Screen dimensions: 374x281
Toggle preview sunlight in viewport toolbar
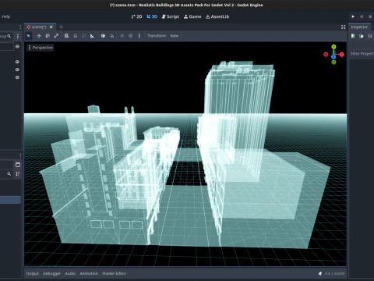coord(122,36)
